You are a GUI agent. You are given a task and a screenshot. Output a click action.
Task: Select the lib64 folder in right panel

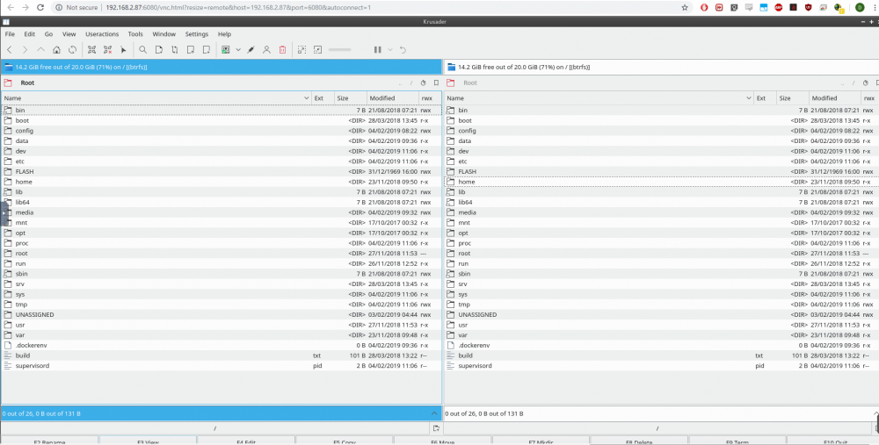click(662, 202)
